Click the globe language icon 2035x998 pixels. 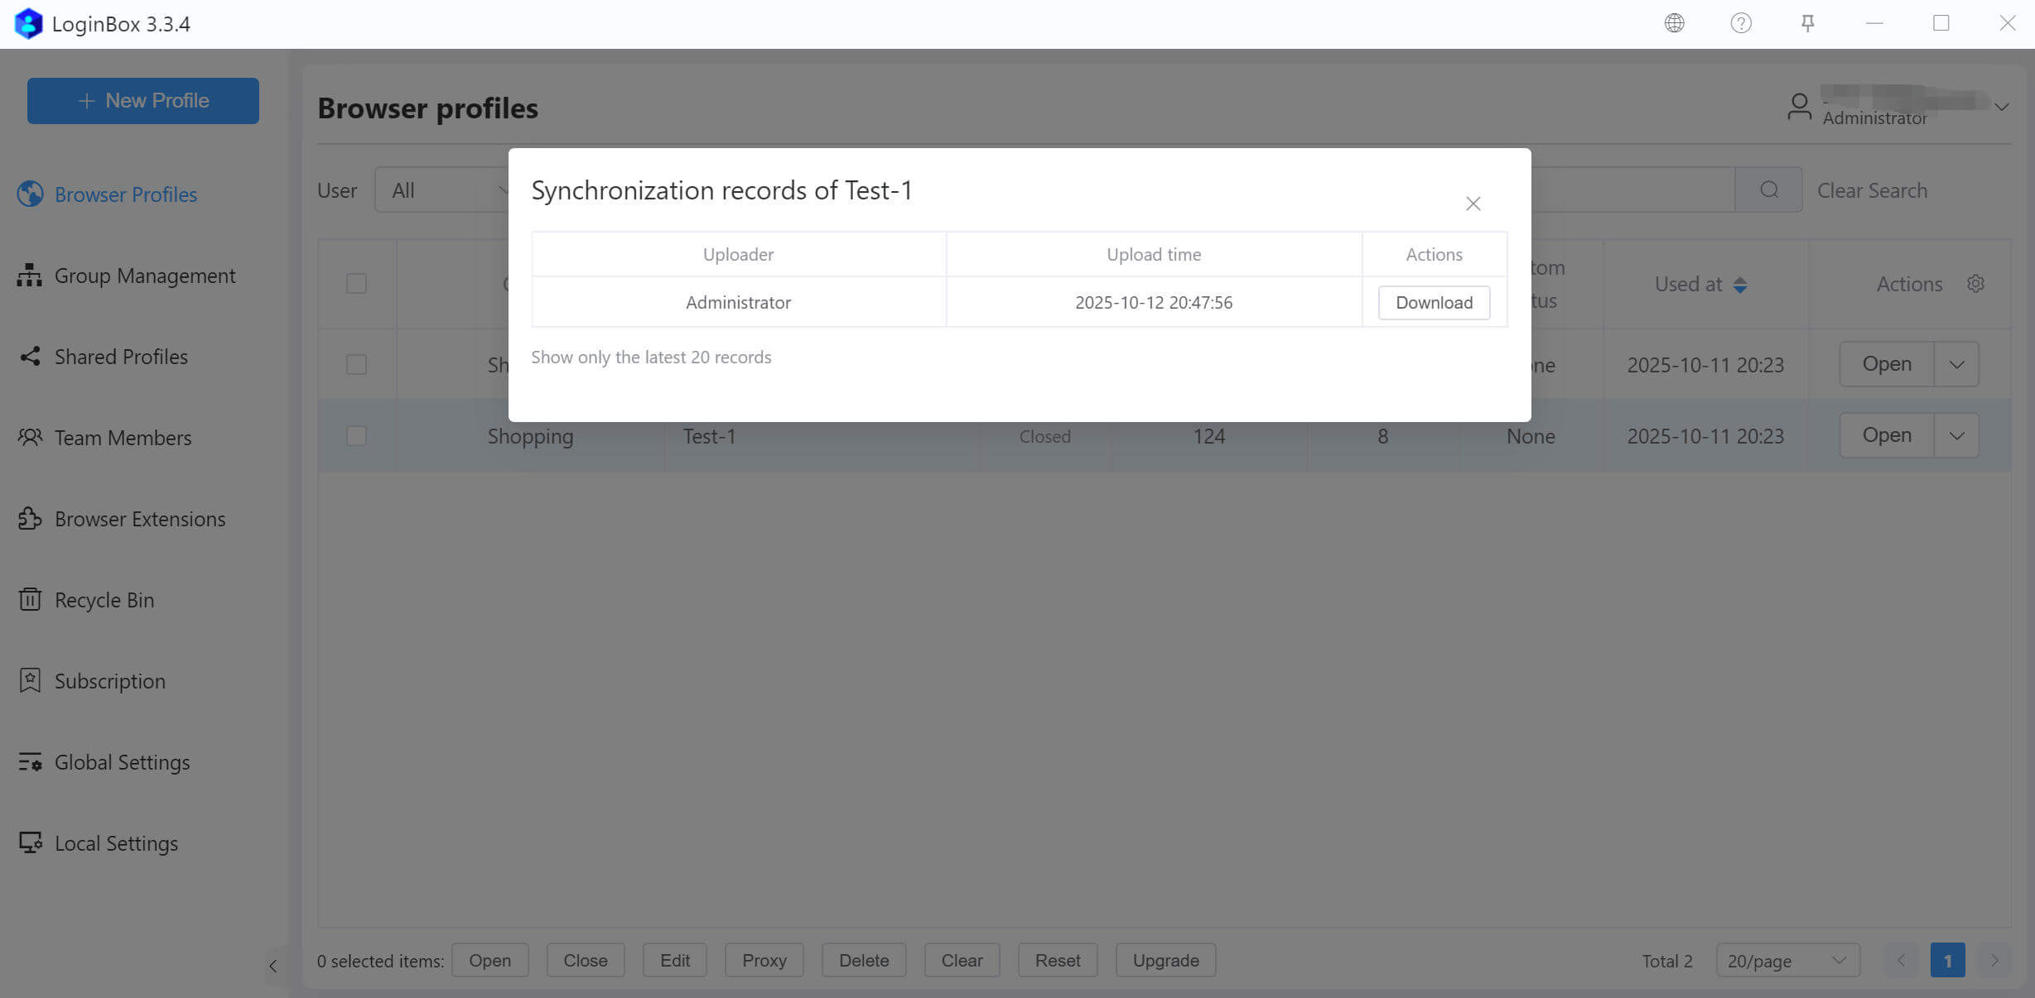(1674, 23)
